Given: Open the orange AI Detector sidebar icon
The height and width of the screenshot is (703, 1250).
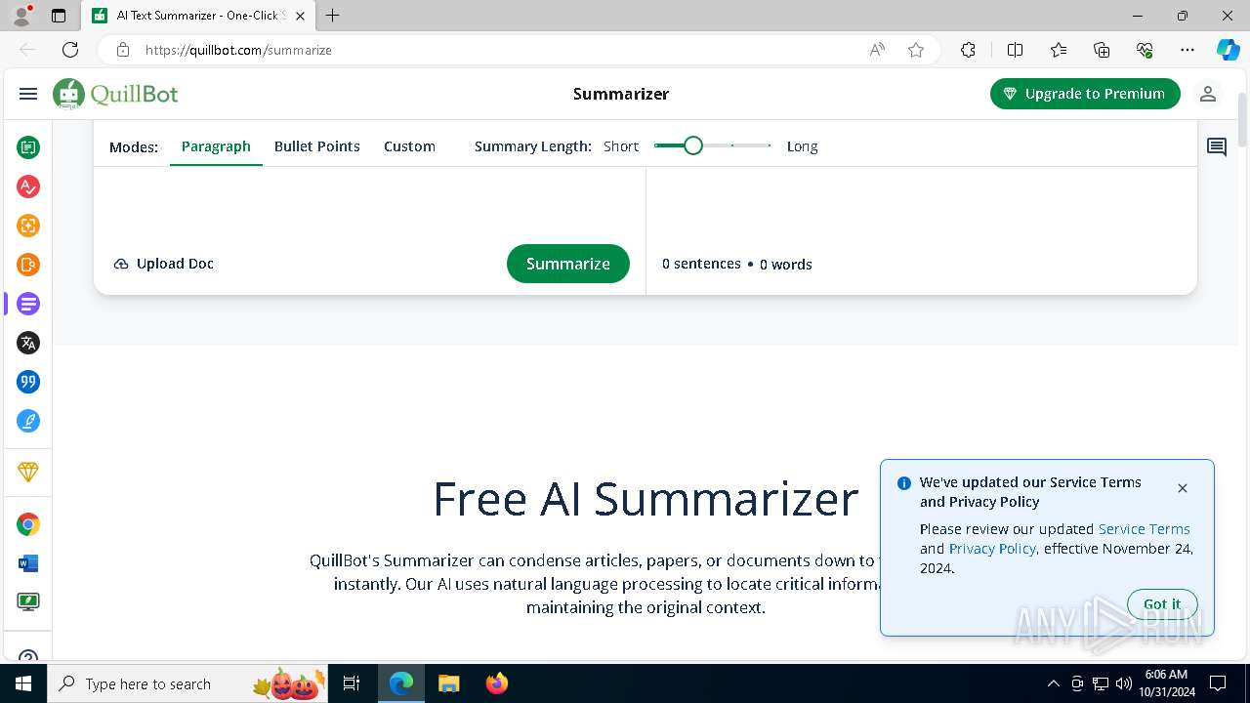Looking at the screenshot, I should (28, 226).
